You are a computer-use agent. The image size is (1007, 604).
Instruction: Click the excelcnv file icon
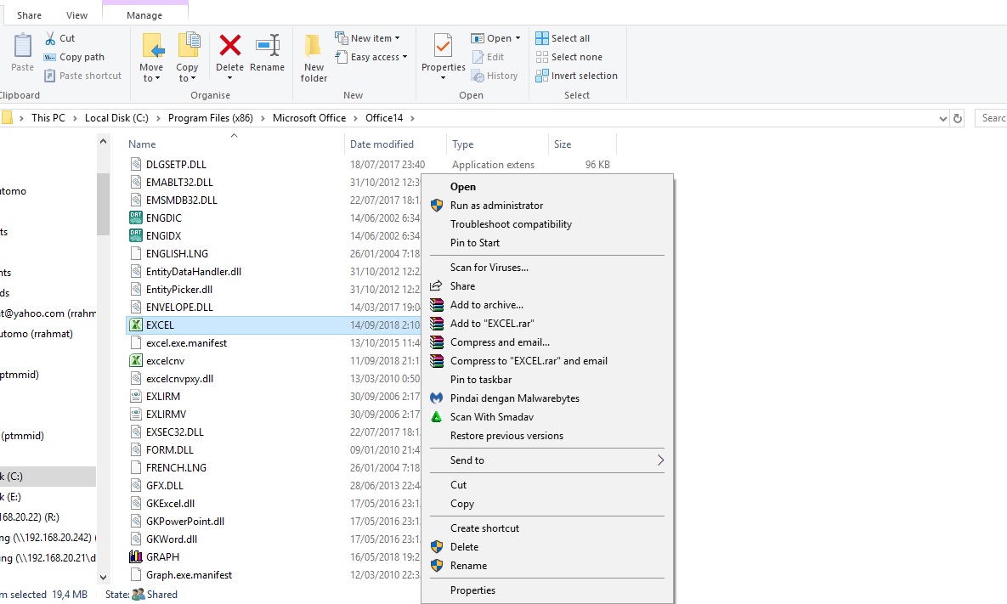(135, 361)
